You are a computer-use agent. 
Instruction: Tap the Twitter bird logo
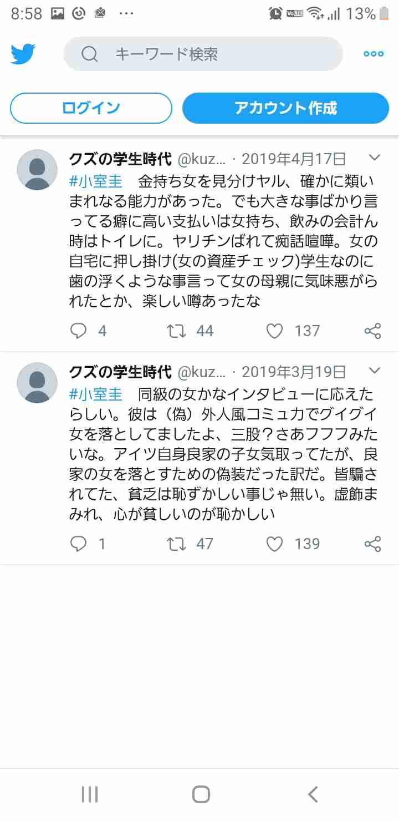click(23, 54)
